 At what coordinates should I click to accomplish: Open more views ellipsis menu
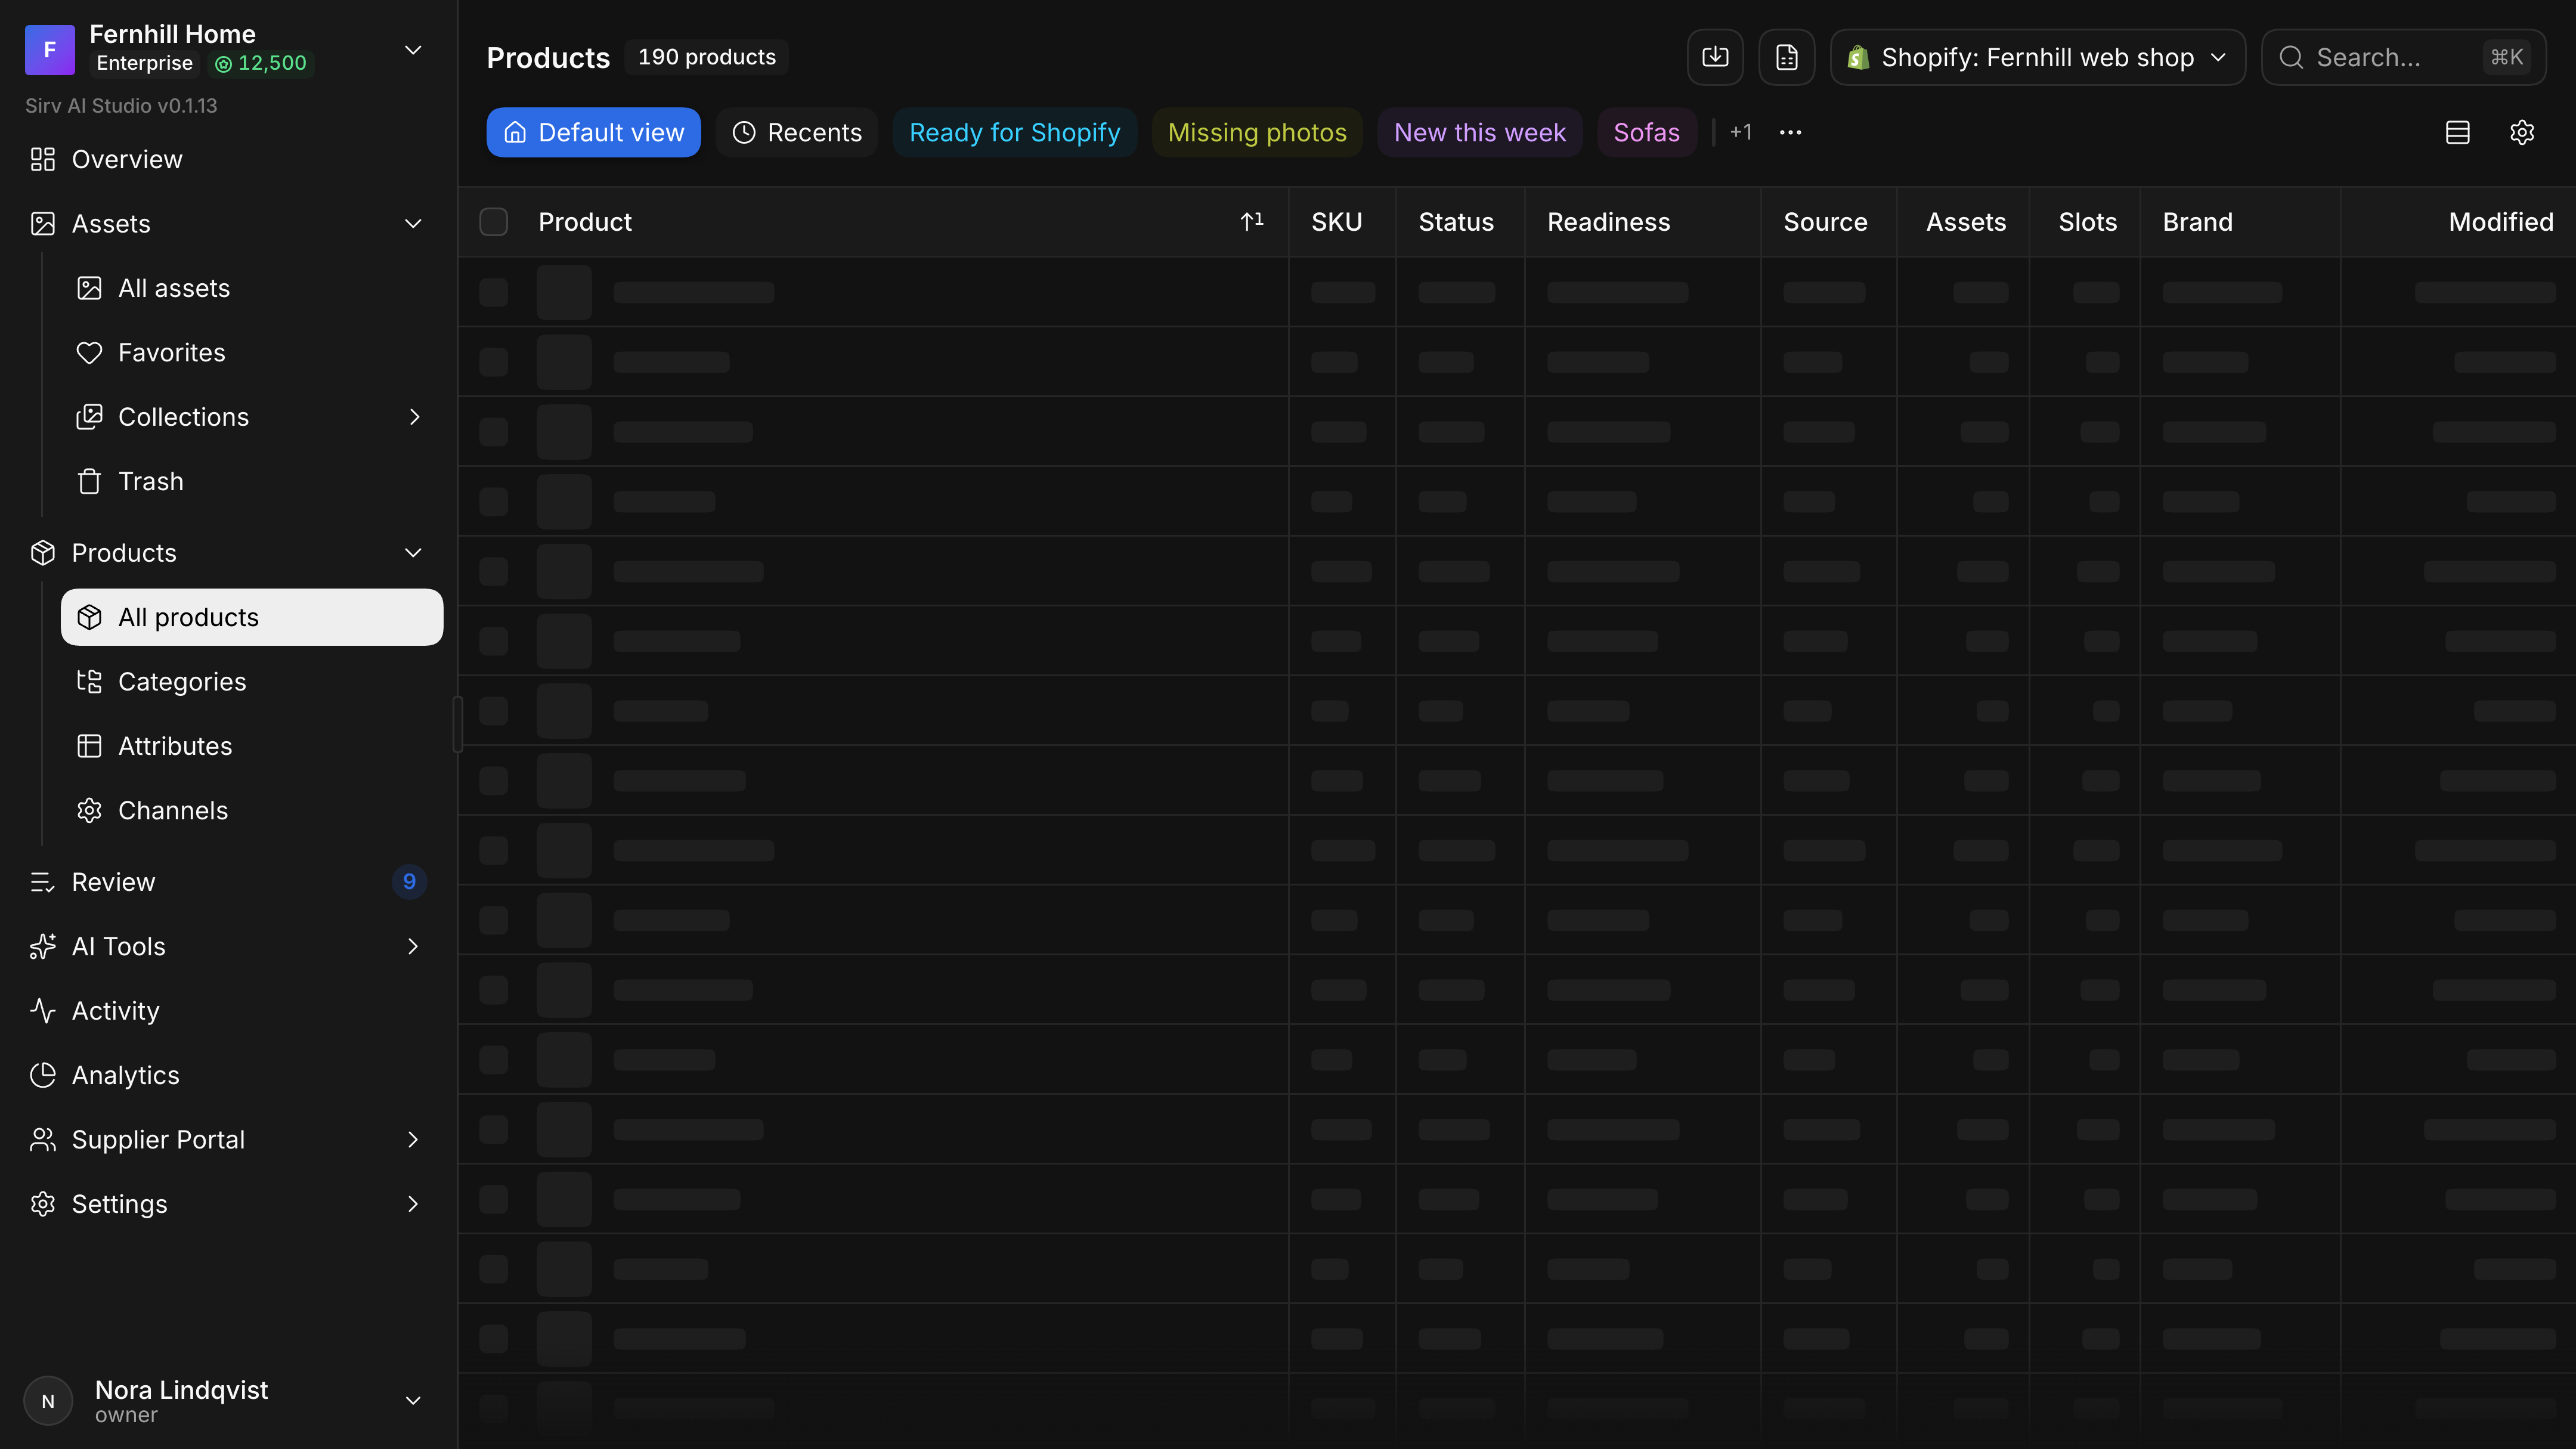point(1790,132)
